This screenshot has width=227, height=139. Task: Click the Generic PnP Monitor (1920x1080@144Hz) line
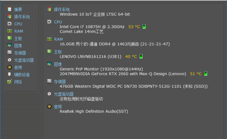tap(101, 69)
